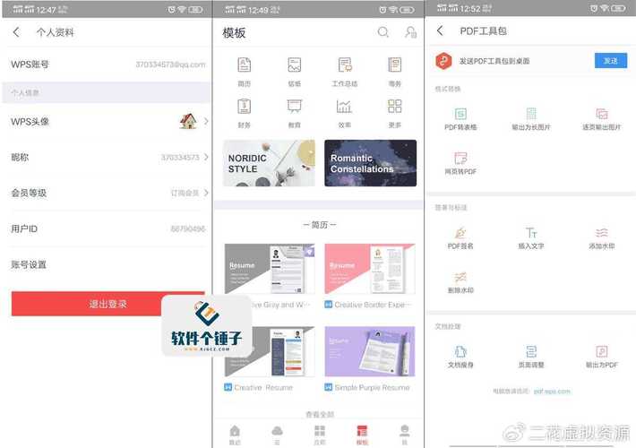The height and width of the screenshot is (448, 636).
Task: Open the 商务 template category icon
Action: click(395, 65)
